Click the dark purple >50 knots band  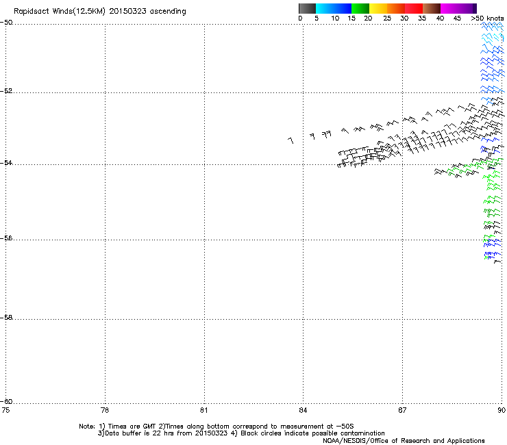(x=475, y=8)
